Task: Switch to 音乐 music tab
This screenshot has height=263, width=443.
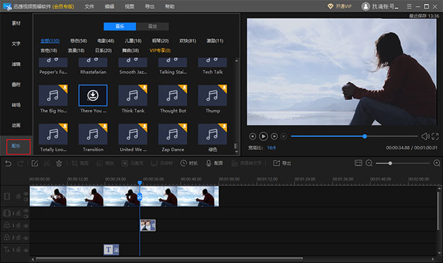Action: 120,27
